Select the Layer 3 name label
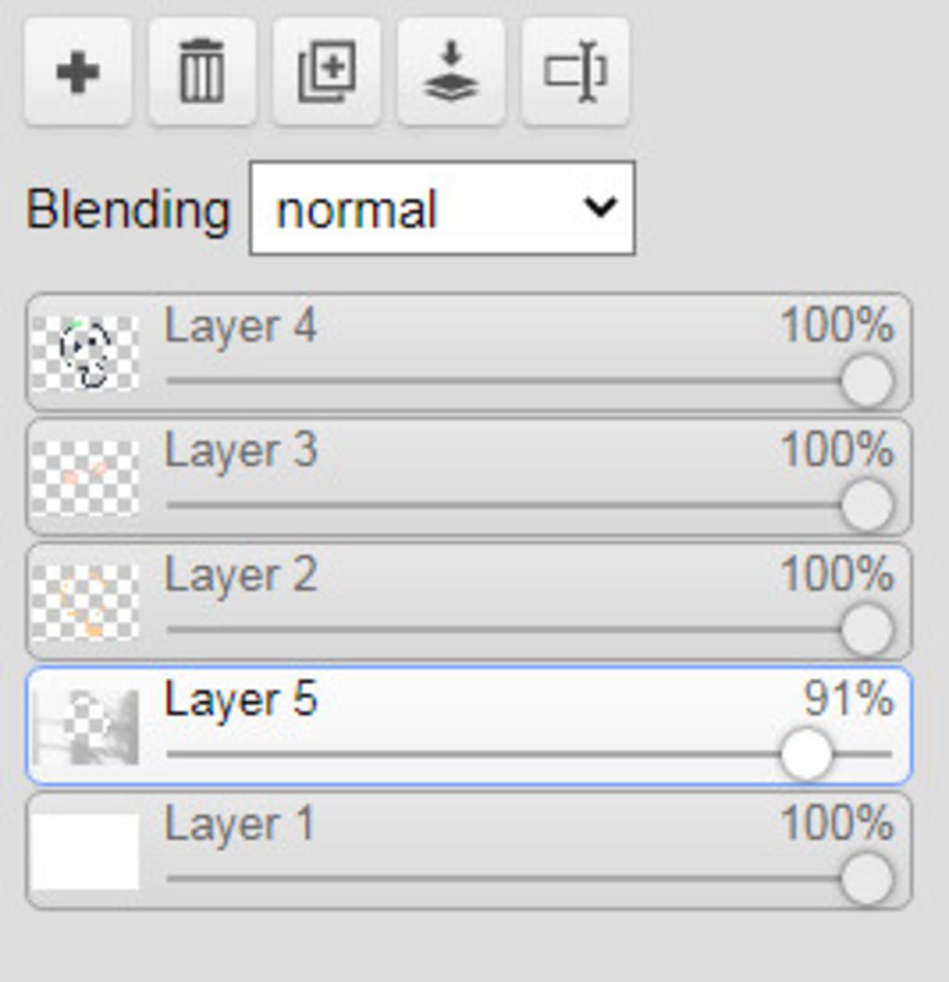The width and height of the screenshot is (949, 982). tap(240, 453)
